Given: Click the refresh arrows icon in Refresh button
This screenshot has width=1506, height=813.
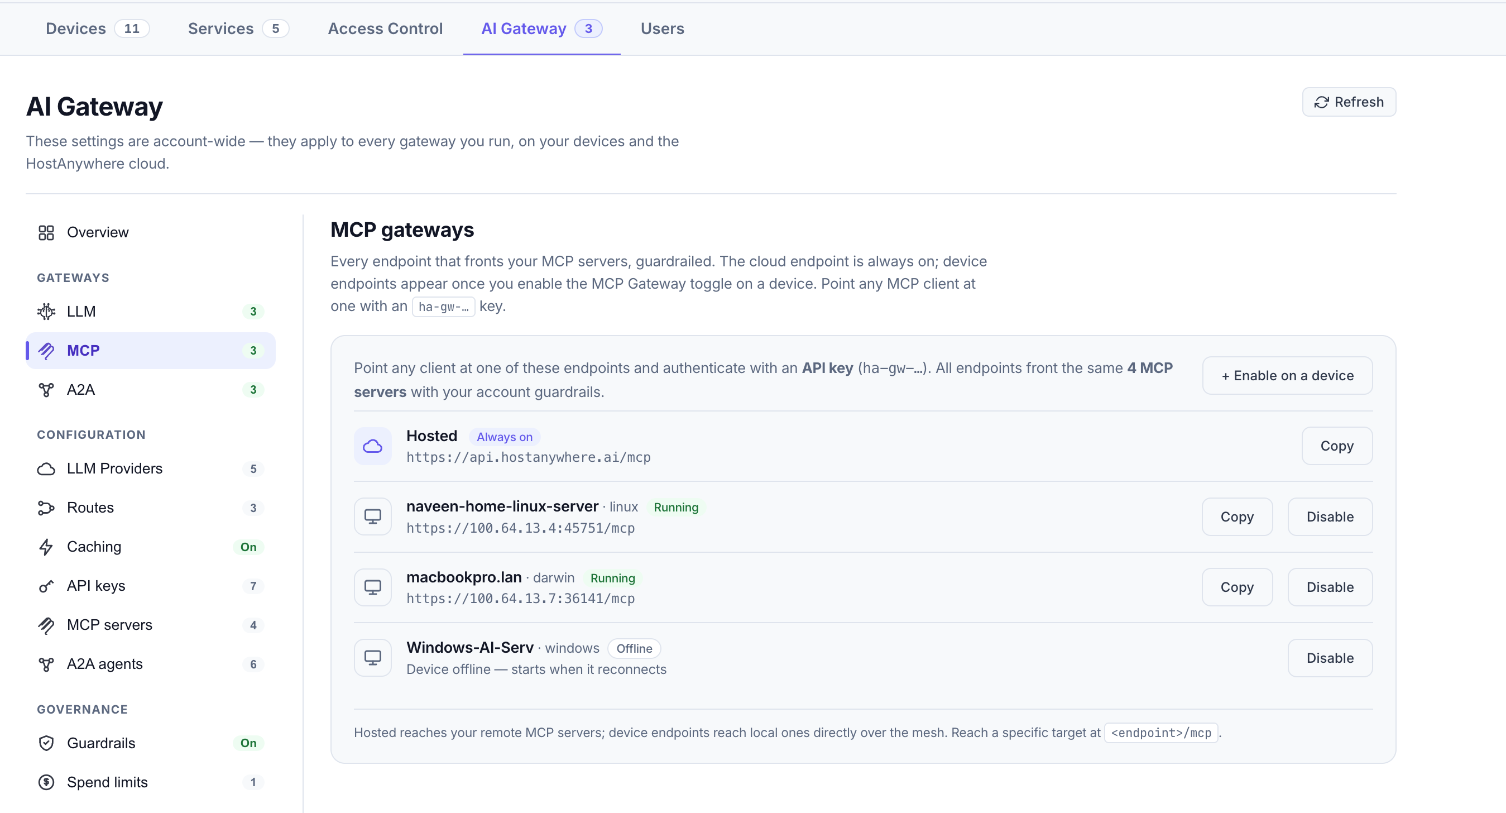Looking at the screenshot, I should coord(1321,102).
